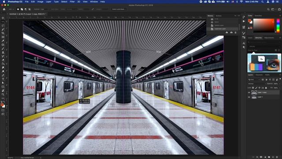Open Color panel flyout menu
This screenshot has height=159, width=282.
point(280,16)
